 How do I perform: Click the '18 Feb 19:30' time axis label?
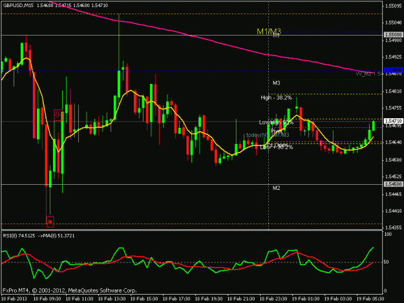209,299
